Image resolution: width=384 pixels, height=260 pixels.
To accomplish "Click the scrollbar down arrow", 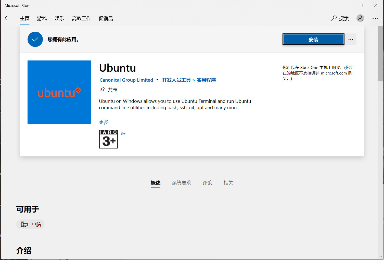I will coord(381,257).
